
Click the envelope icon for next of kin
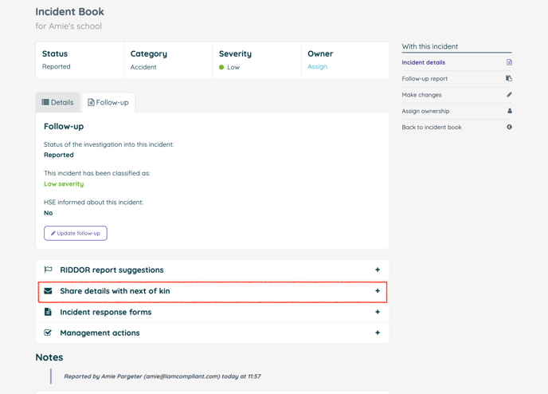(x=48, y=291)
